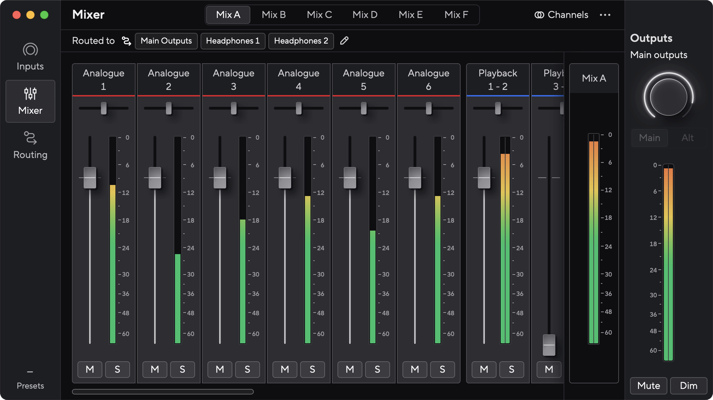Click the Main outputs volume knob
Image resolution: width=713 pixels, height=400 pixels.
(669, 97)
